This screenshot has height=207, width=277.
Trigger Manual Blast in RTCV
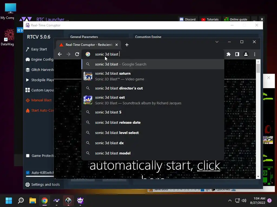point(38,100)
